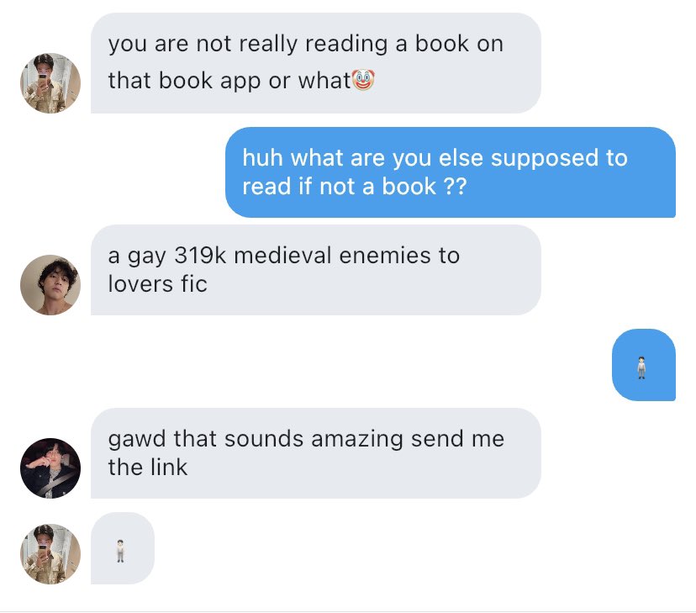696x613 pixels.
Task: Click the word "link" in the gawd message
Action: [x=169, y=468]
